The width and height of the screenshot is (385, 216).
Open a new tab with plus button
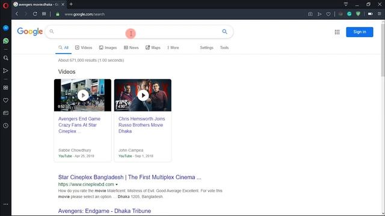pos(71,4)
